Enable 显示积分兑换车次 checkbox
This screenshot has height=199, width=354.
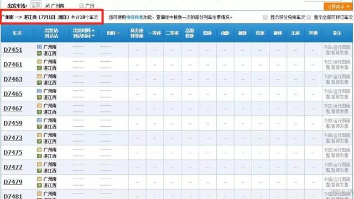[x=265, y=17]
